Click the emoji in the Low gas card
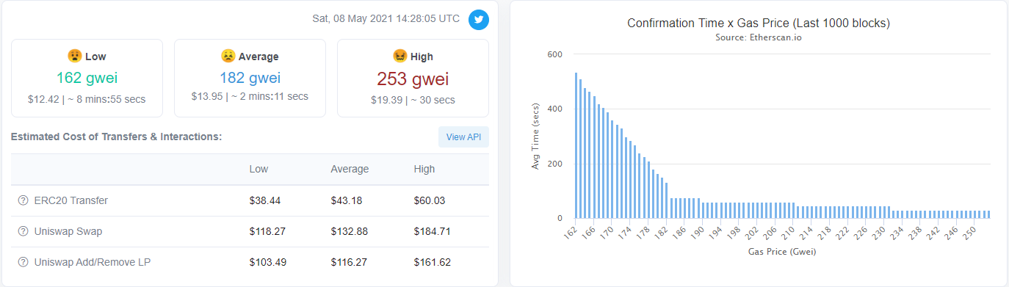The image size is (1009, 287). click(x=74, y=56)
